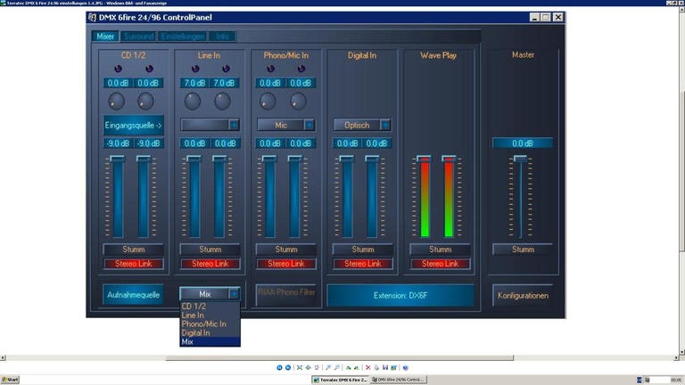Screen dimensions: 685x385
Task: Expand the Optisch dropdown in Digital In
Action: (x=385, y=125)
